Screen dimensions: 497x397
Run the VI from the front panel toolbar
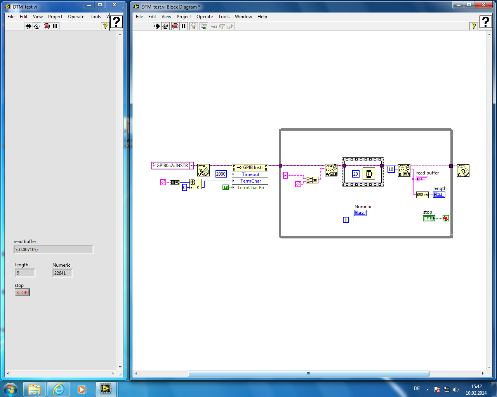pos(28,26)
